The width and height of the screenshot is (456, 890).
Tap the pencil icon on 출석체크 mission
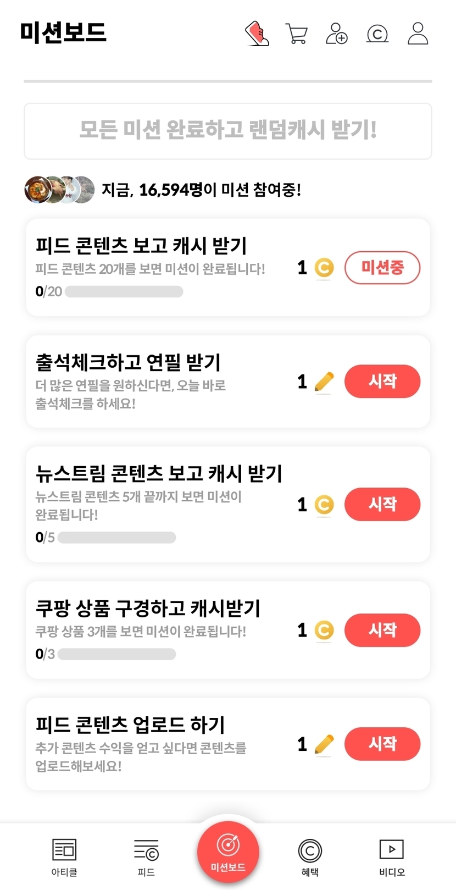coord(324,382)
